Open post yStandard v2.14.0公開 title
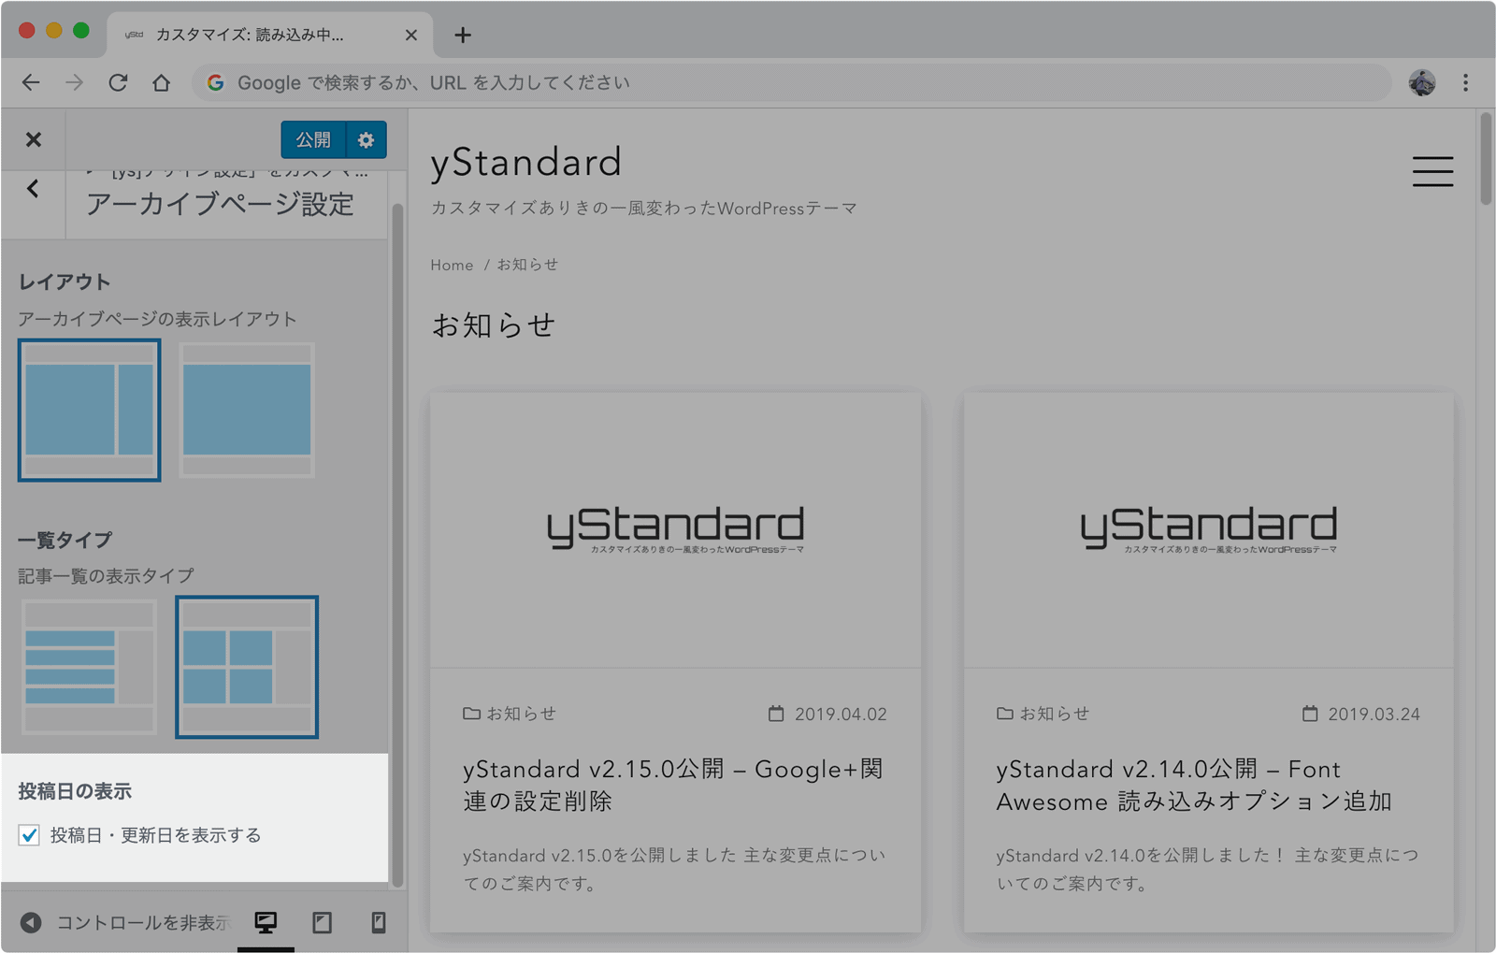 pos(1194,785)
